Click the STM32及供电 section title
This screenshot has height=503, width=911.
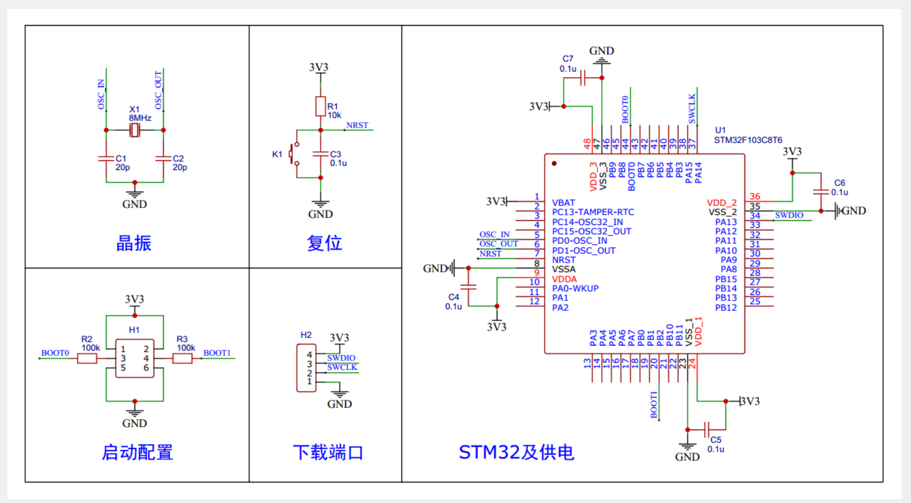point(516,452)
